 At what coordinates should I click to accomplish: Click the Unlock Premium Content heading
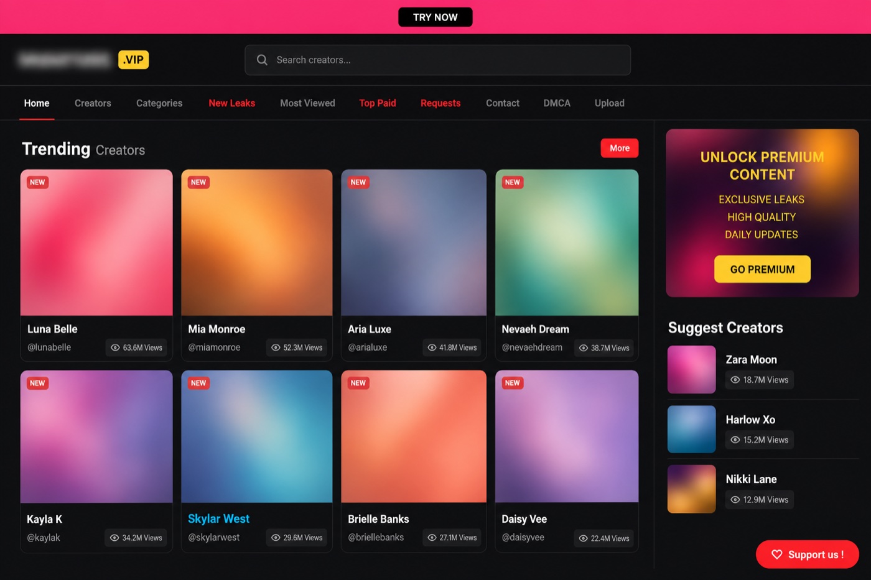click(762, 166)
